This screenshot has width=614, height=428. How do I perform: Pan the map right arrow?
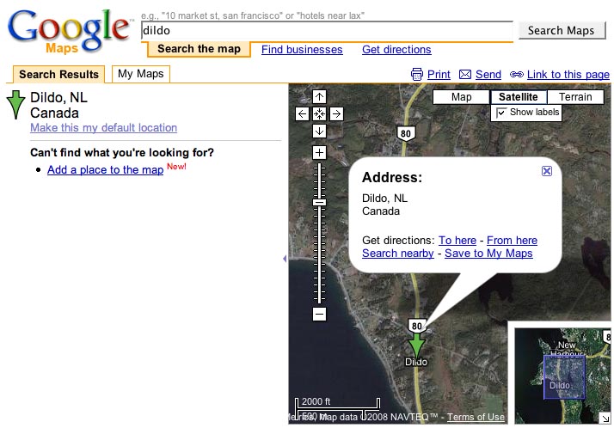click(x=336, y=113)
